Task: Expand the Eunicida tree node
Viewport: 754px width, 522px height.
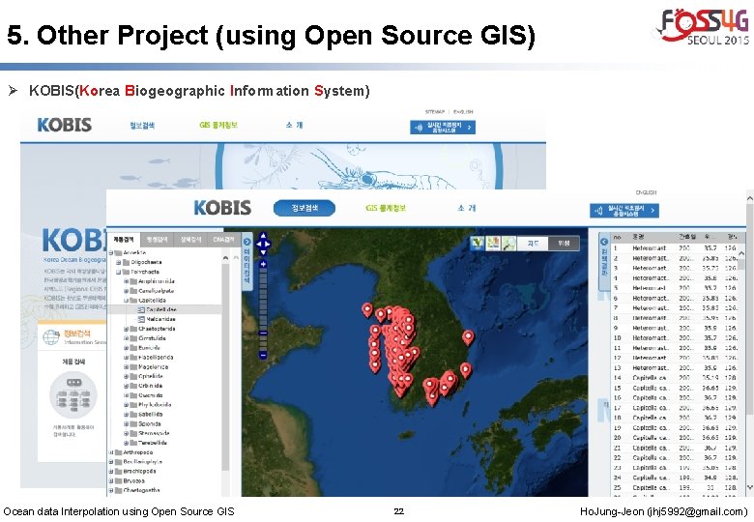Action: [127, 348]
